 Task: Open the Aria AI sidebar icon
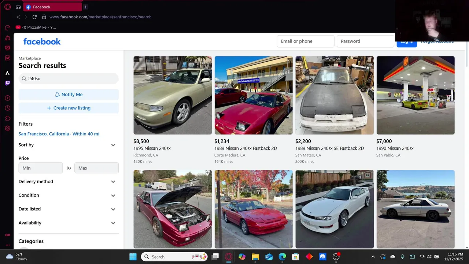pyautogui.click(x=7, y=73)
